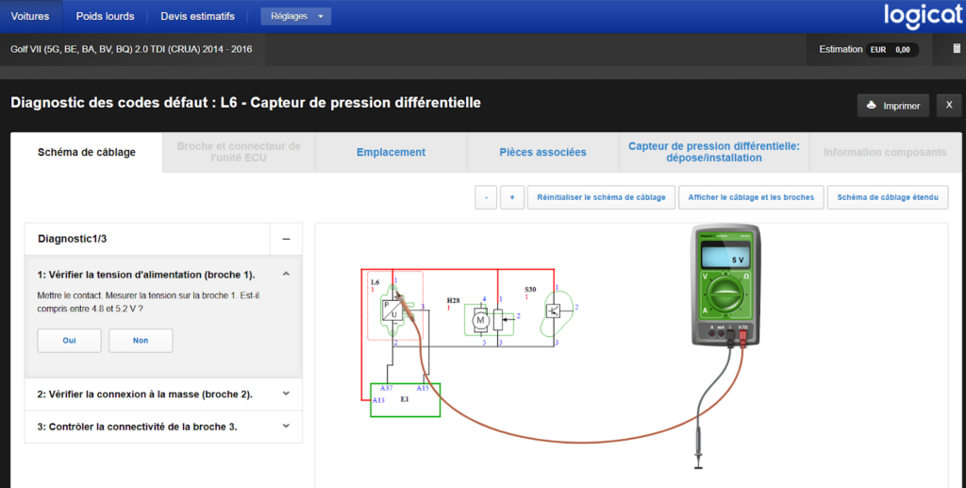966x488 pixels.
Task: Click the multimeter 5 V display
Action: point(725,256)
